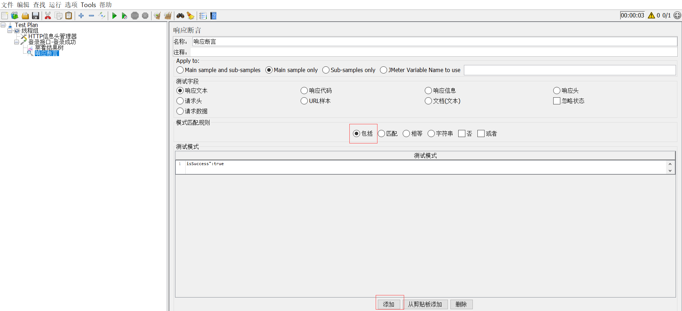This screenshot has width=682, height=311.
Task: Click the 名称 input field
Action: 435,42
